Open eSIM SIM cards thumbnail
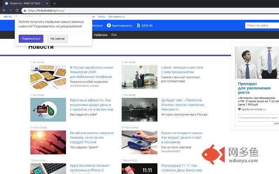The image size is (279, 174). tap(48, 77)
